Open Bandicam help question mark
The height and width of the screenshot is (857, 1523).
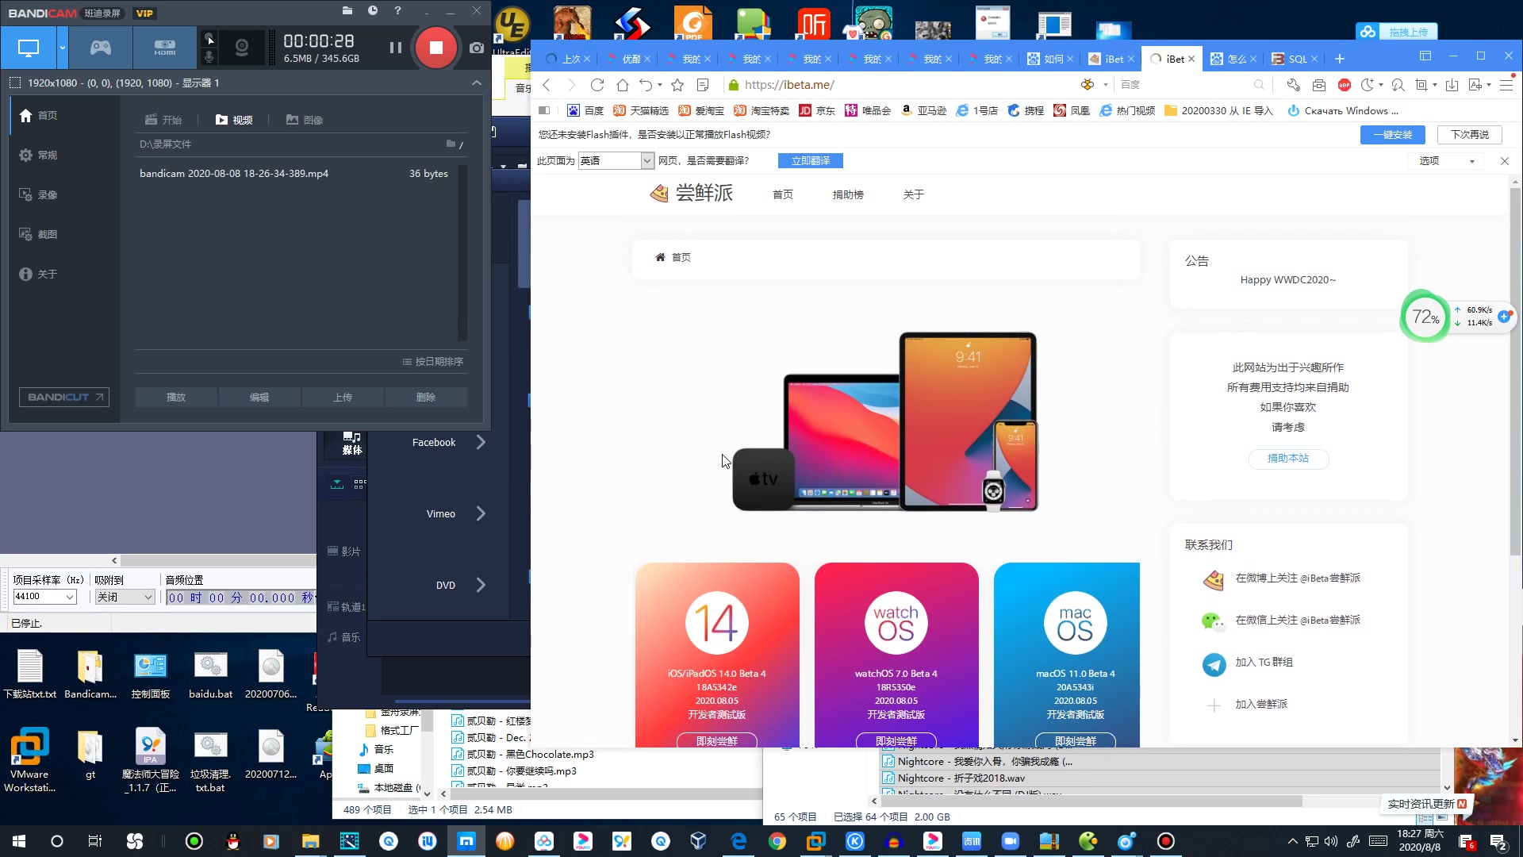click(x=397, y=10)
